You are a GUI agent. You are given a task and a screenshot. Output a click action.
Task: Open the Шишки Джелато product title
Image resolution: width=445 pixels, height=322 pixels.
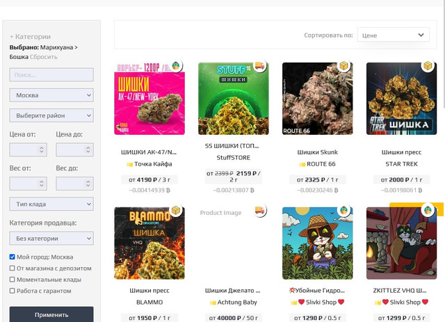[232, 291]
